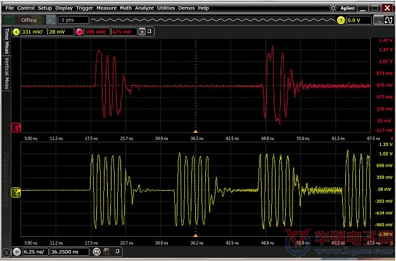Expand the bottom-left double chevron button
This screenshot has height=261, width=396.
tap(6, 252)
